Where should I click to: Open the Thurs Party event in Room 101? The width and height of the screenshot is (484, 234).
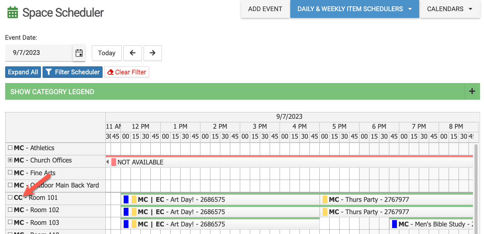click(x=397, y=199)
